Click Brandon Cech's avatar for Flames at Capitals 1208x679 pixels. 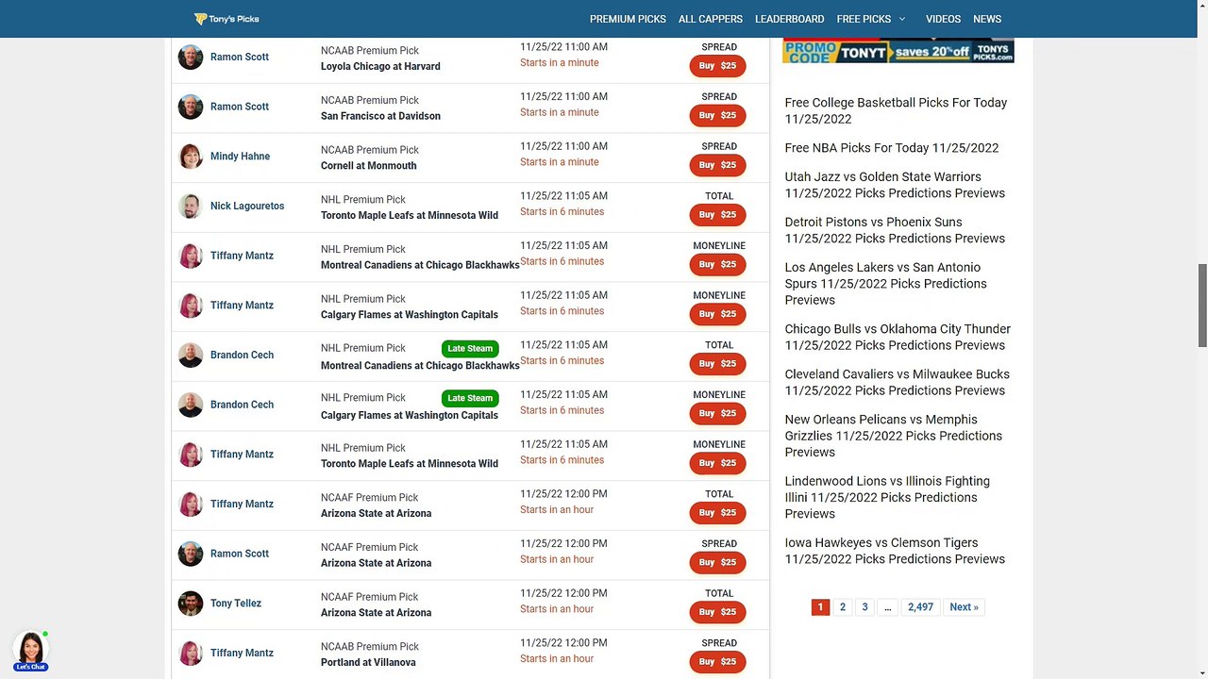(191, 405)
